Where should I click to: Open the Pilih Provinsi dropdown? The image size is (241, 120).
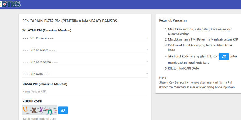[85, 38]
